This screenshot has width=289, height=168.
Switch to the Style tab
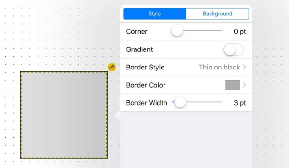point(154,14)
